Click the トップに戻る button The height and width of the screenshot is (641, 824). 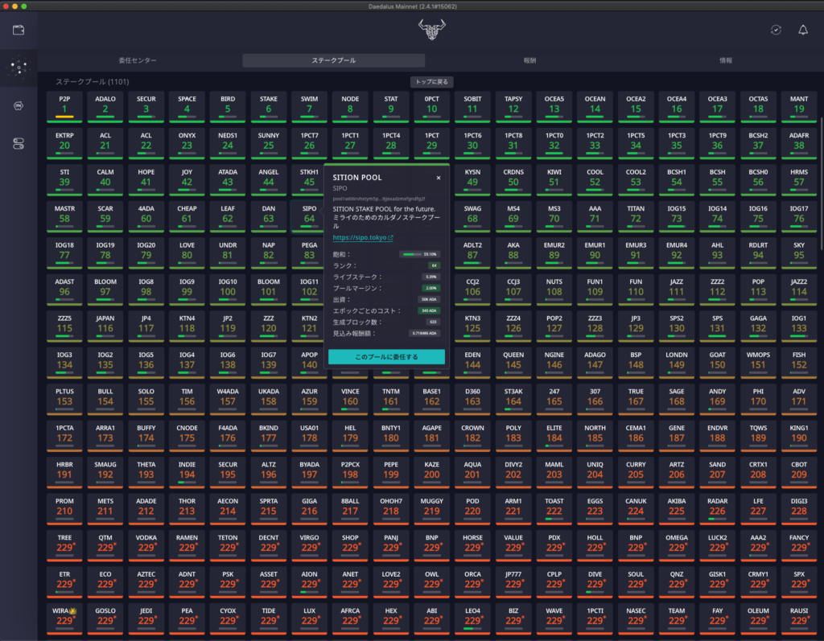432,82
